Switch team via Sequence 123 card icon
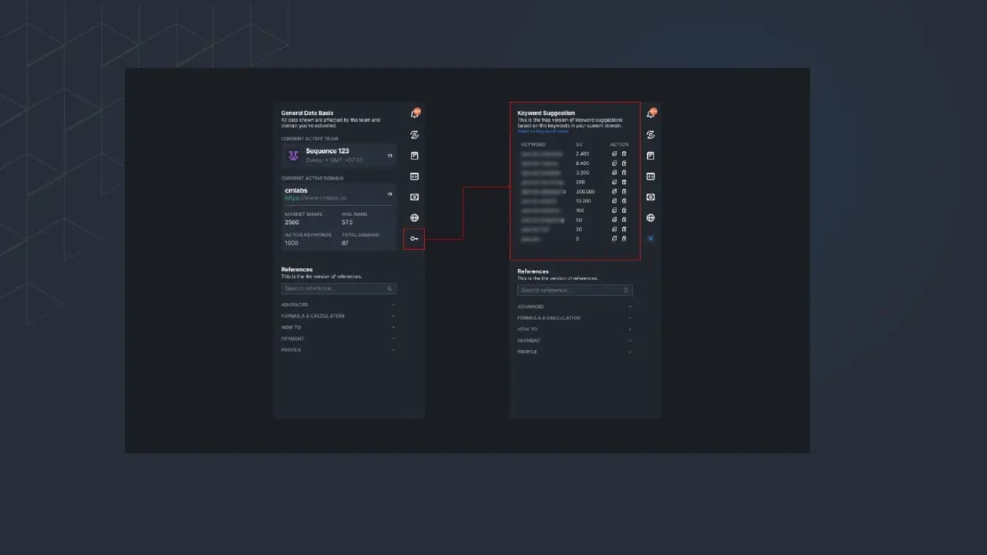The width and height of the screenshot is (987, 555). [389, 156]
